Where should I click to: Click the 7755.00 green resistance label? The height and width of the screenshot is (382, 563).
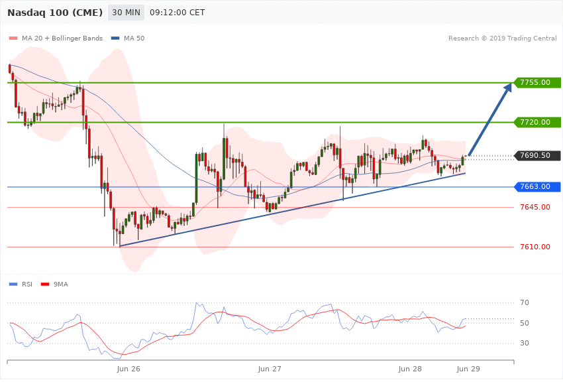click(x=538, y=82)
